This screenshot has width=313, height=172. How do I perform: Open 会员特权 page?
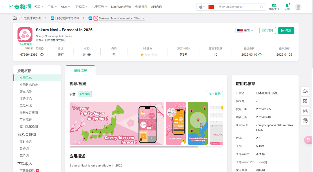[x=141, y=7]
